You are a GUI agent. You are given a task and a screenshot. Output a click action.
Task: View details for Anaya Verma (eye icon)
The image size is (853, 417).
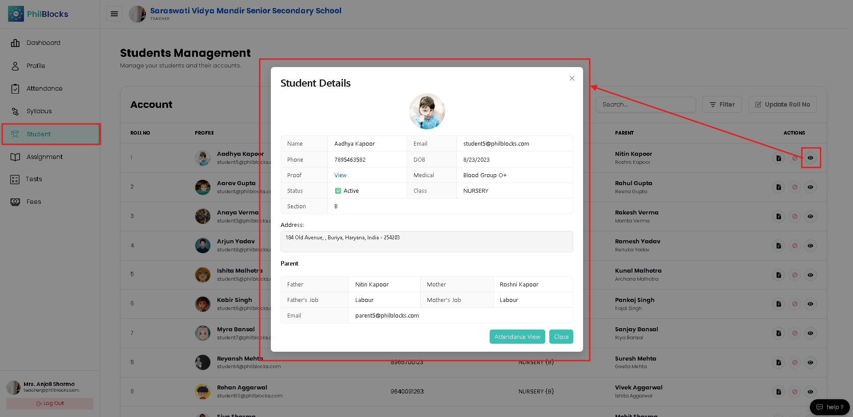pos(810,216)
